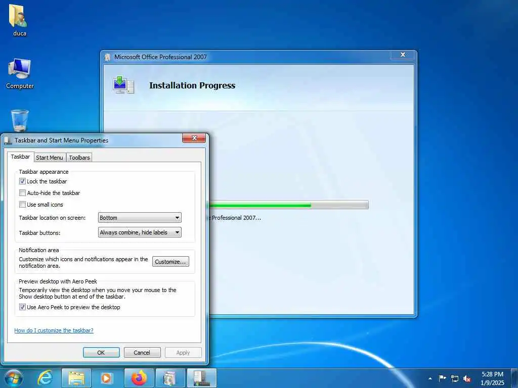Viewport: 518px width, 388px height.
Task: Open the network tray icon
Action: coord(455,378)
